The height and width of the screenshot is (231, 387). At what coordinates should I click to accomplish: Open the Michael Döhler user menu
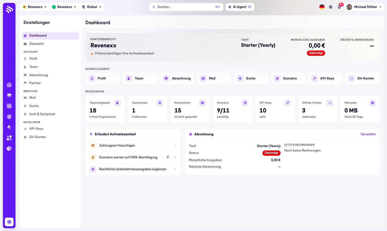pos(364,7)
